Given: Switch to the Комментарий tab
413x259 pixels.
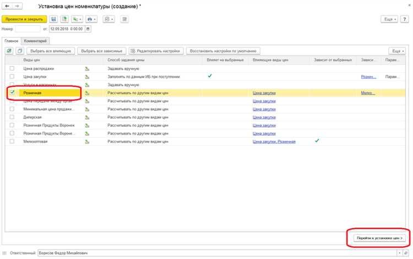Looking at the screenshot, I should click(35, 41).
